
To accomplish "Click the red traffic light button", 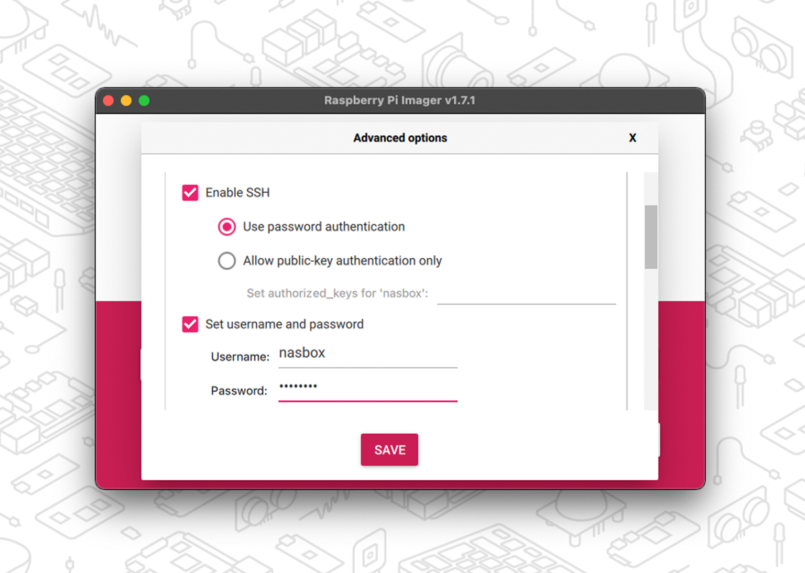I will 108,100.
